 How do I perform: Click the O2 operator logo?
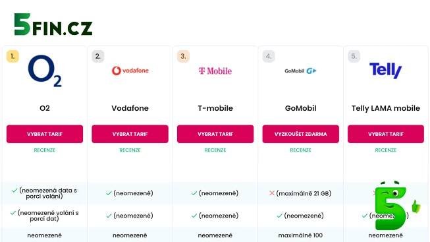[x=45, y=71]
